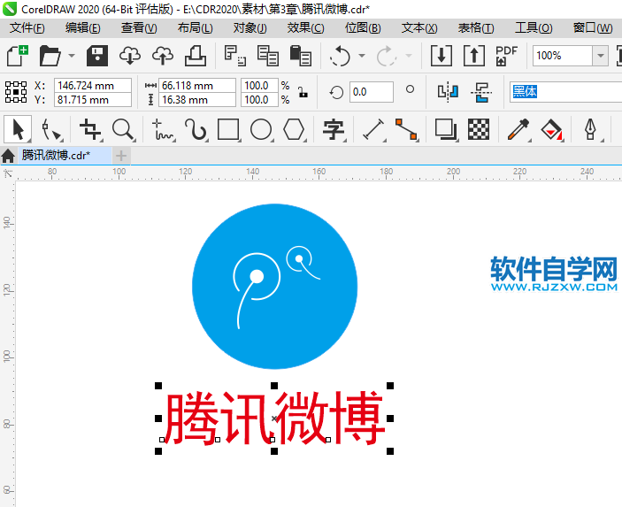Click the rotation angle 0.0 field

pyautogui.click(x=372, y=92)
